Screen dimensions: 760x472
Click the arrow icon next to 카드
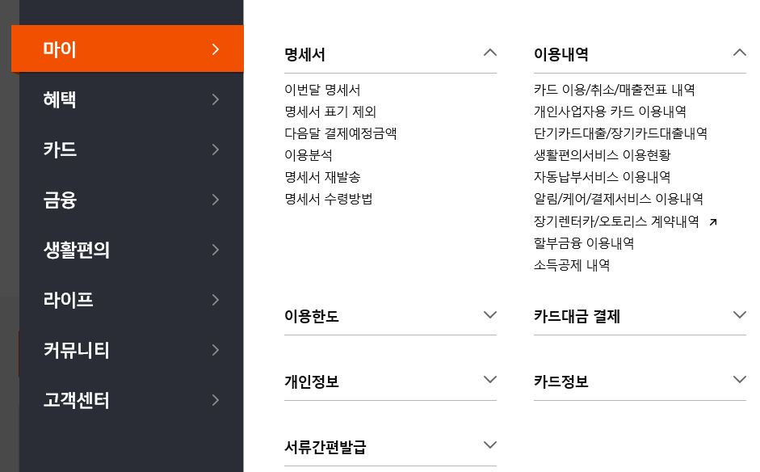pyautogui.click(x=216, y=150)
